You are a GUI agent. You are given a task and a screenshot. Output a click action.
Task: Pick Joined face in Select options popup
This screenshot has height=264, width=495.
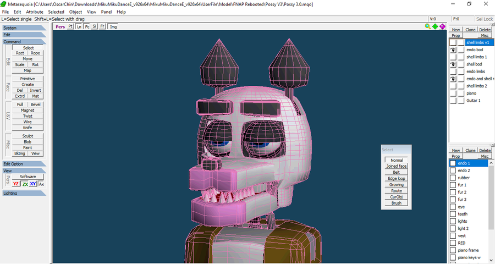click(x=397, y=166)
